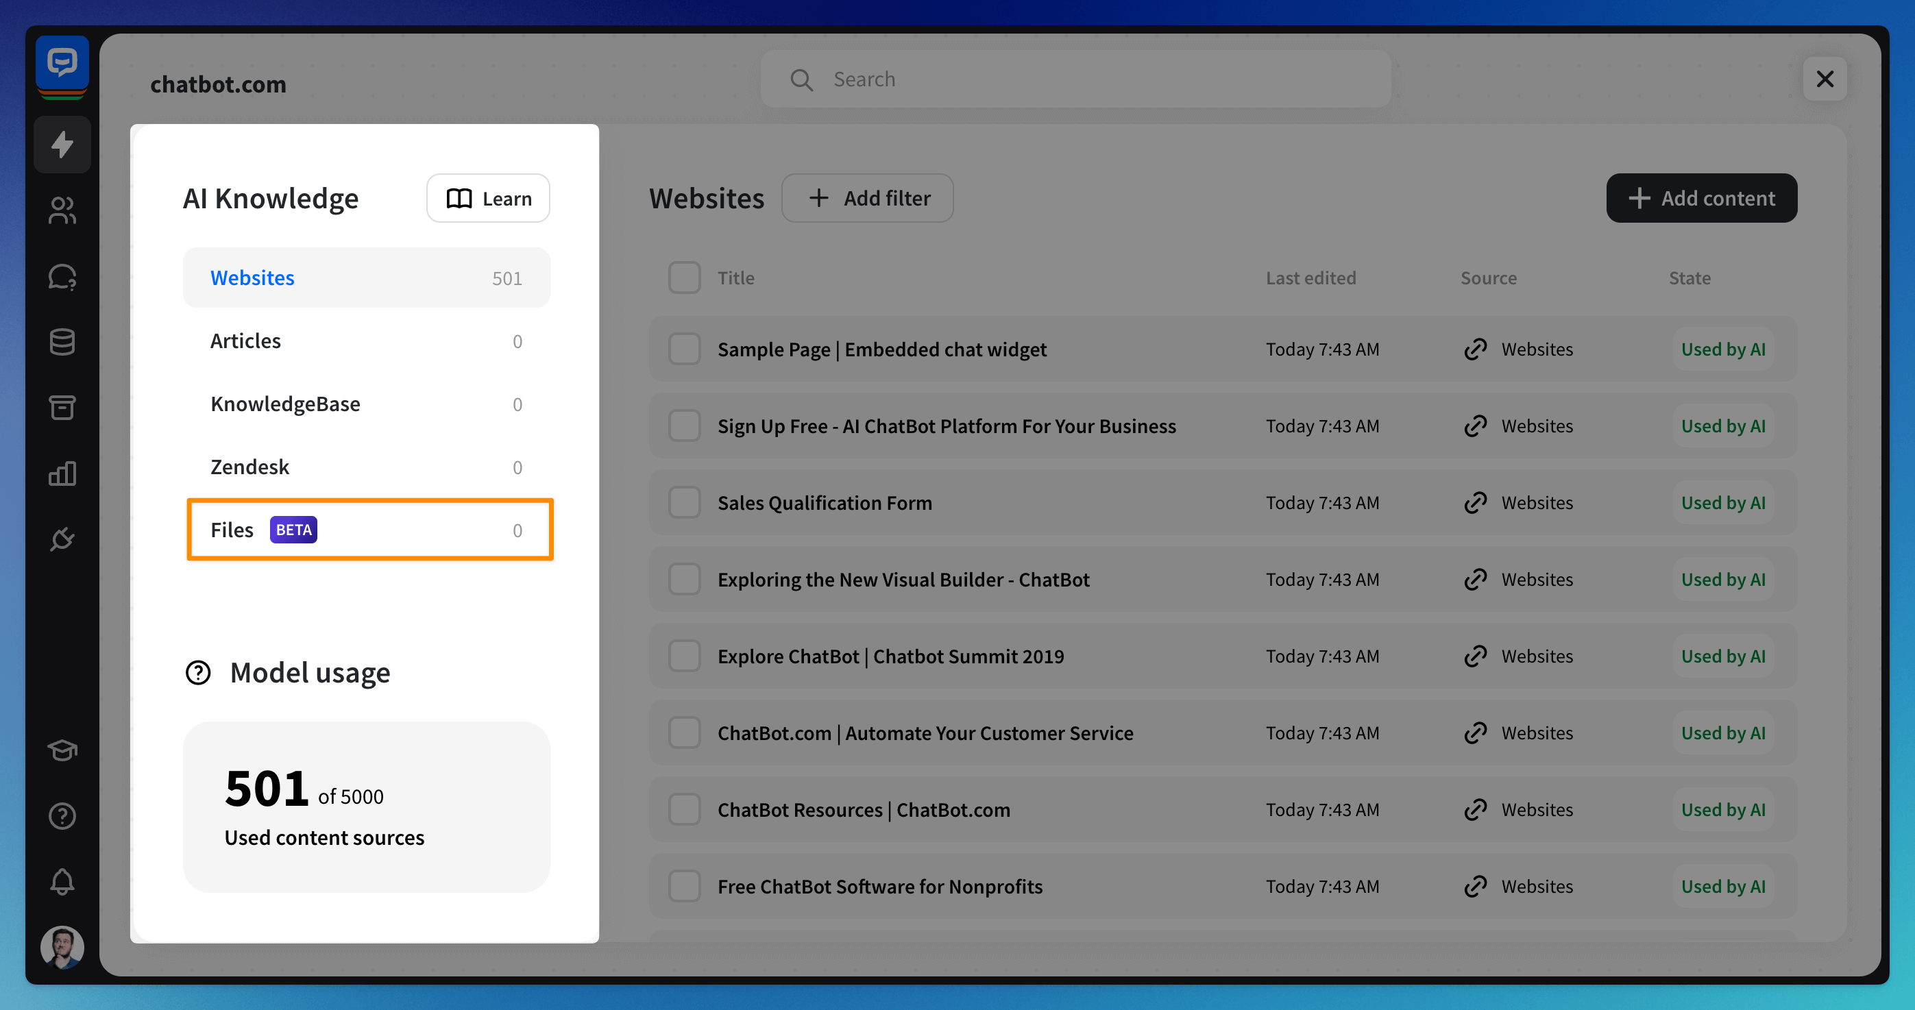Select the Zendesk source
The height and width of the screenshot is (1010, 1915).
pos(367,467)
